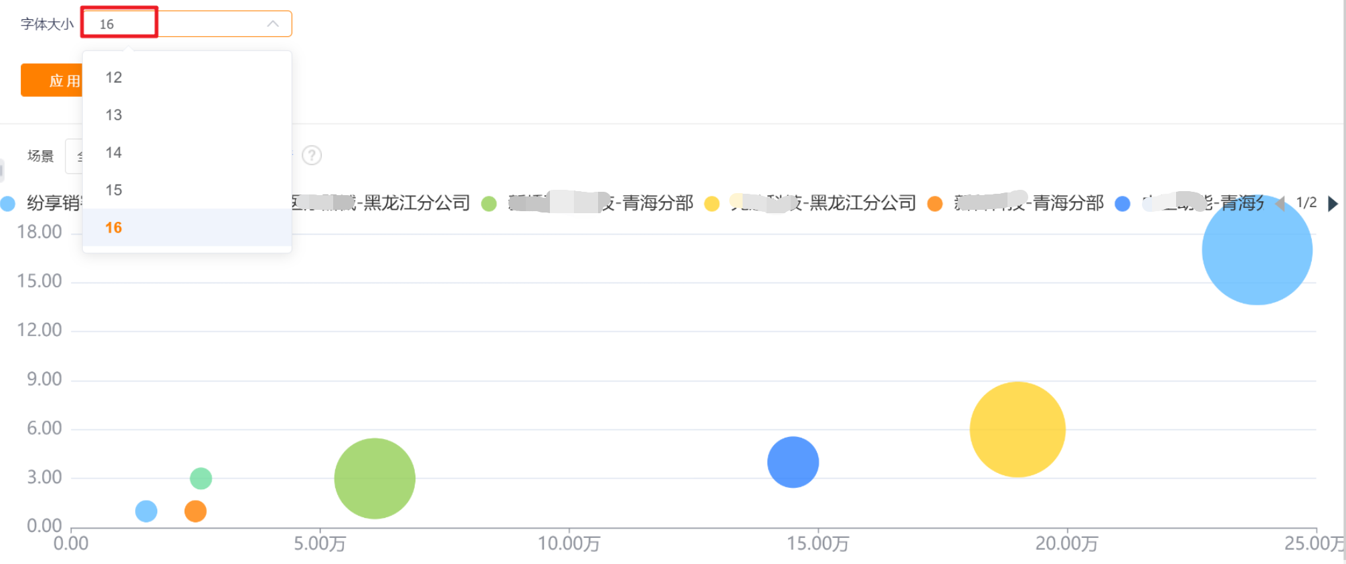Click small light blue bubble near origin
The height and width of the screenshot is (564, 1346).
click(146, 511)
